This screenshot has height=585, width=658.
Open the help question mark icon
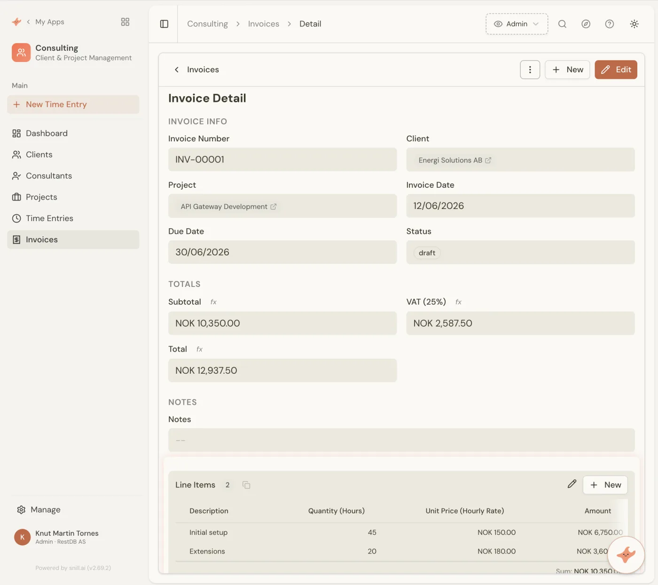(x=610, y=24)
